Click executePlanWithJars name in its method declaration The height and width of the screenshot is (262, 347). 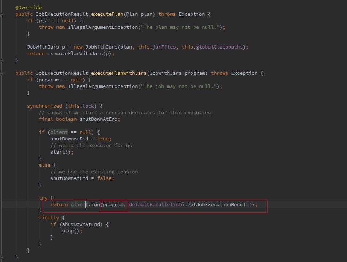[x=119, y=73]
